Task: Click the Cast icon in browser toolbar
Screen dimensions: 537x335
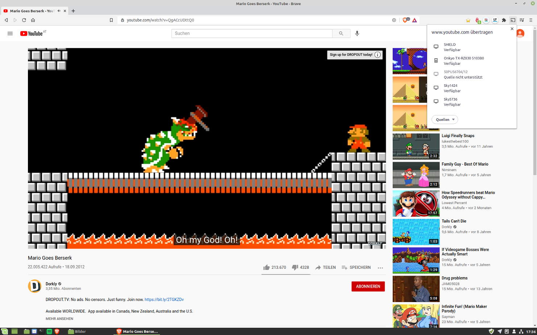Action: coord(513,20)
